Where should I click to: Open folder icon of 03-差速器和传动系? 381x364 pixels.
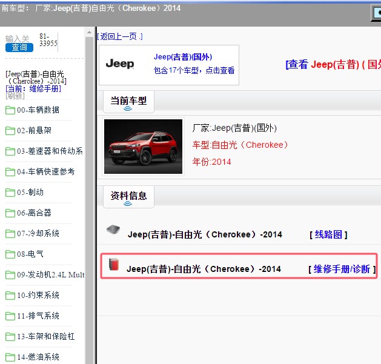tap(10, 151)
